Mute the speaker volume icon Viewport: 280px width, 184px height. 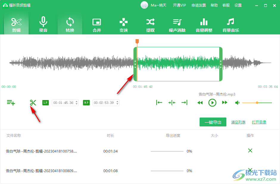coord(237,103)
